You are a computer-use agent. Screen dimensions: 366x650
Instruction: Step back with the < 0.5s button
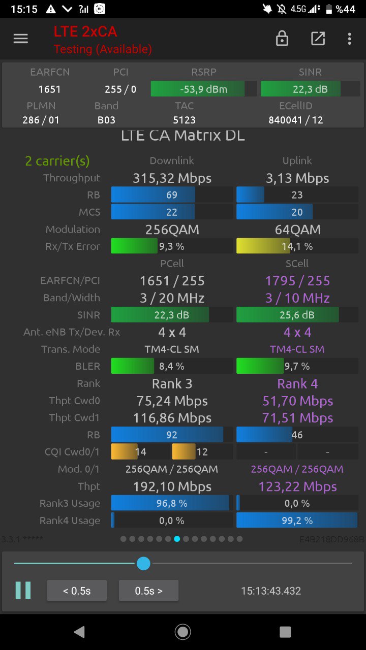[x=77, y=591]
